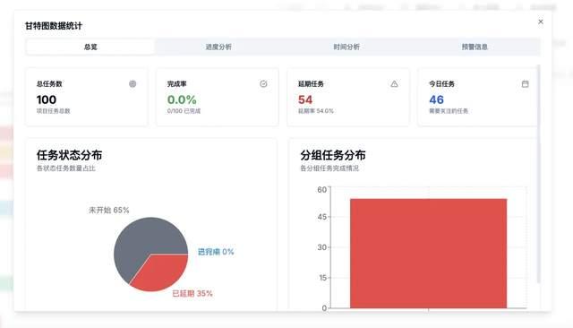Open the 进度分析 tab
This screenshot has height=328, width=573.
coord(218,47)
